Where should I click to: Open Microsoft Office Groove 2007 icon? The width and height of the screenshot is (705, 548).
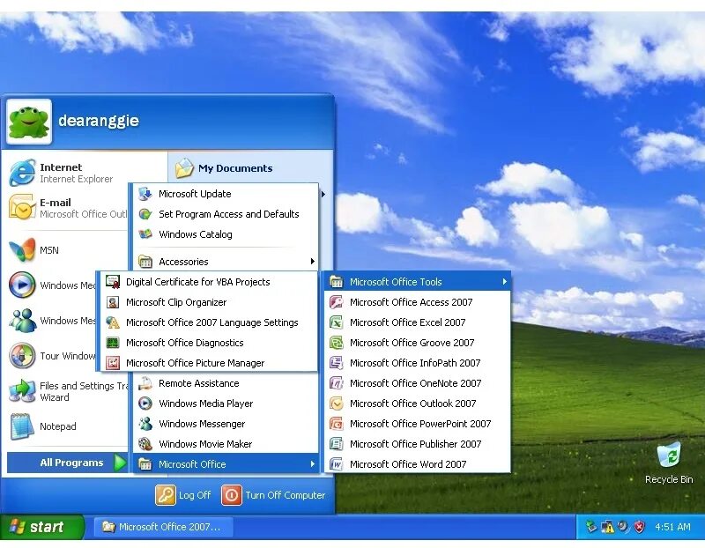[x=337, y=343]
